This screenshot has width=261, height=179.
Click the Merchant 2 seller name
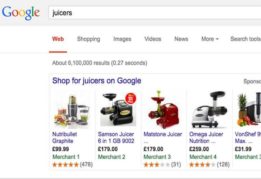click(x=111, y=157)
